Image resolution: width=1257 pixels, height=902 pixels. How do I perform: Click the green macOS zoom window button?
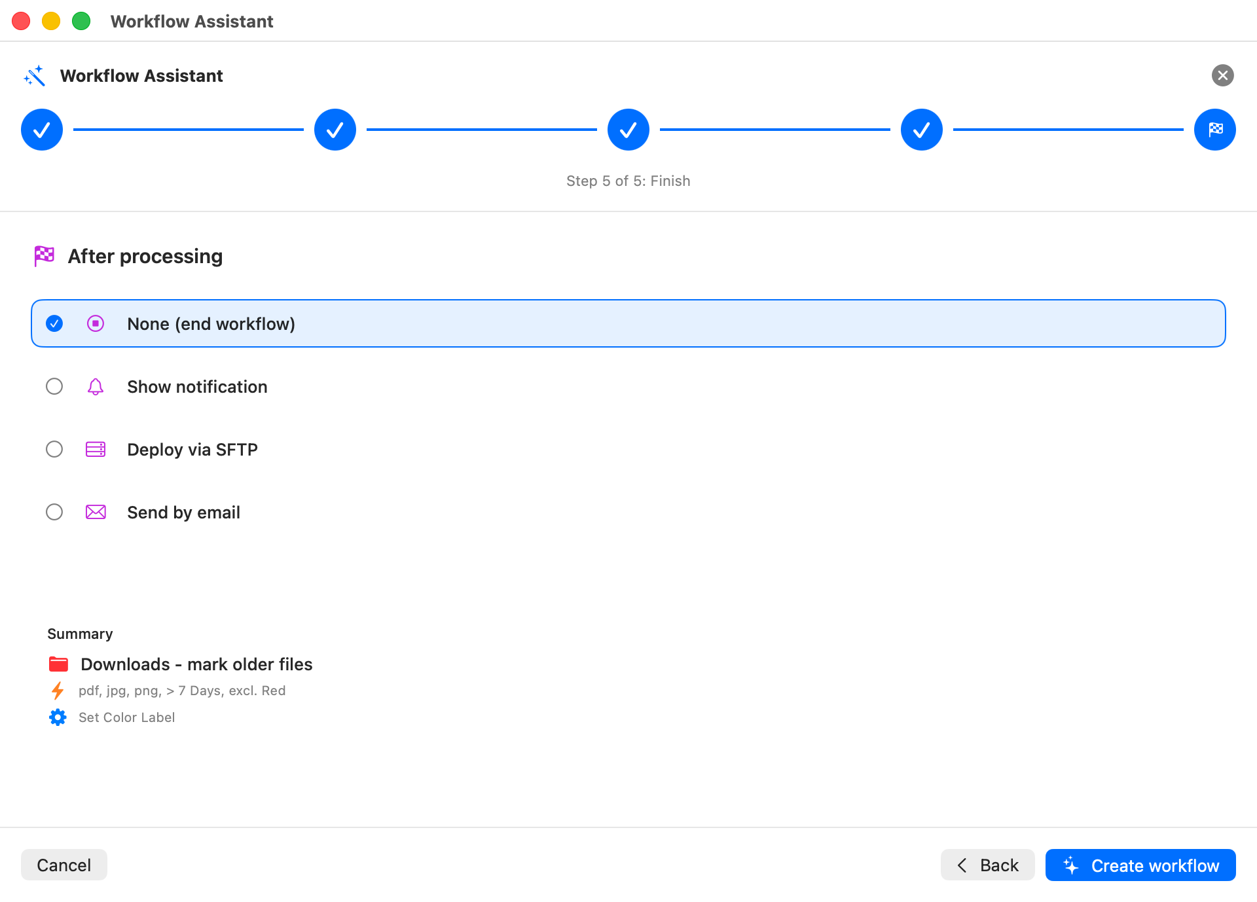(81, 21)
